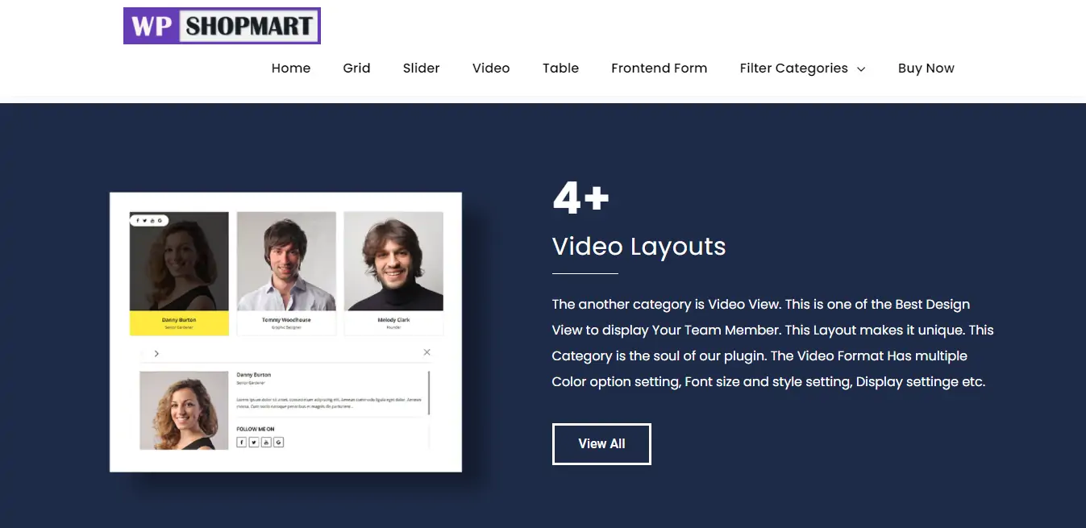
Task: Open the Home menu item
Action: [291, 69]
